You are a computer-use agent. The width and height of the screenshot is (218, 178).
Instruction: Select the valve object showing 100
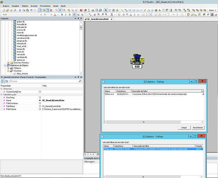(137, 61)
